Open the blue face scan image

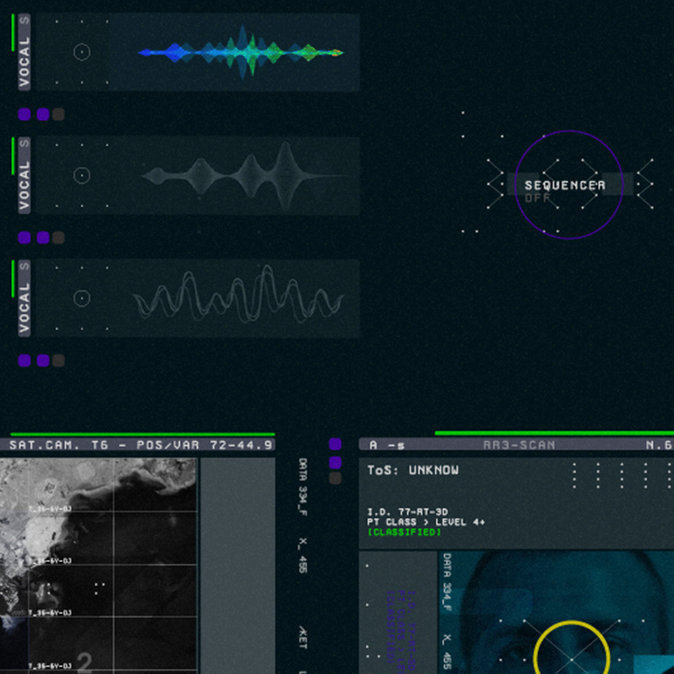tap(556, 613)
